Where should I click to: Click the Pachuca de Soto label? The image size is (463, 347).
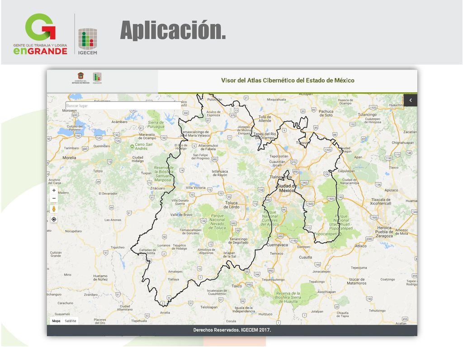tap(326, 113)
